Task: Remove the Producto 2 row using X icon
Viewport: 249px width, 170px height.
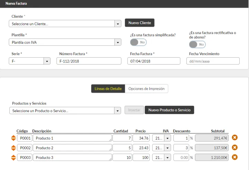Action: [234, 148]
